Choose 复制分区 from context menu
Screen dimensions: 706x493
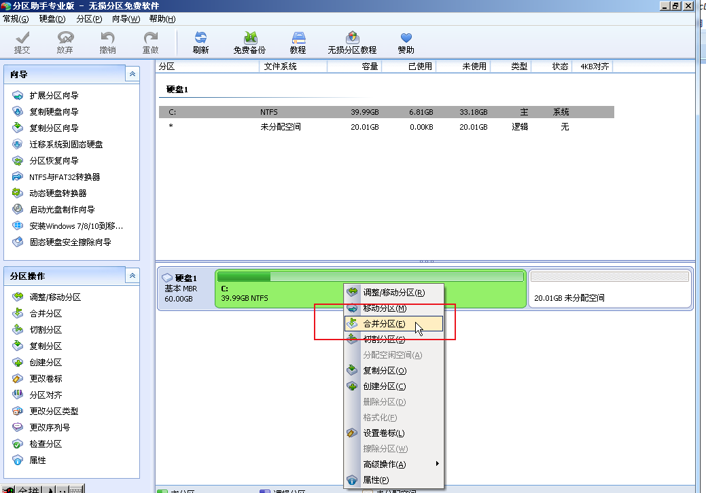[x=385, y=371]
